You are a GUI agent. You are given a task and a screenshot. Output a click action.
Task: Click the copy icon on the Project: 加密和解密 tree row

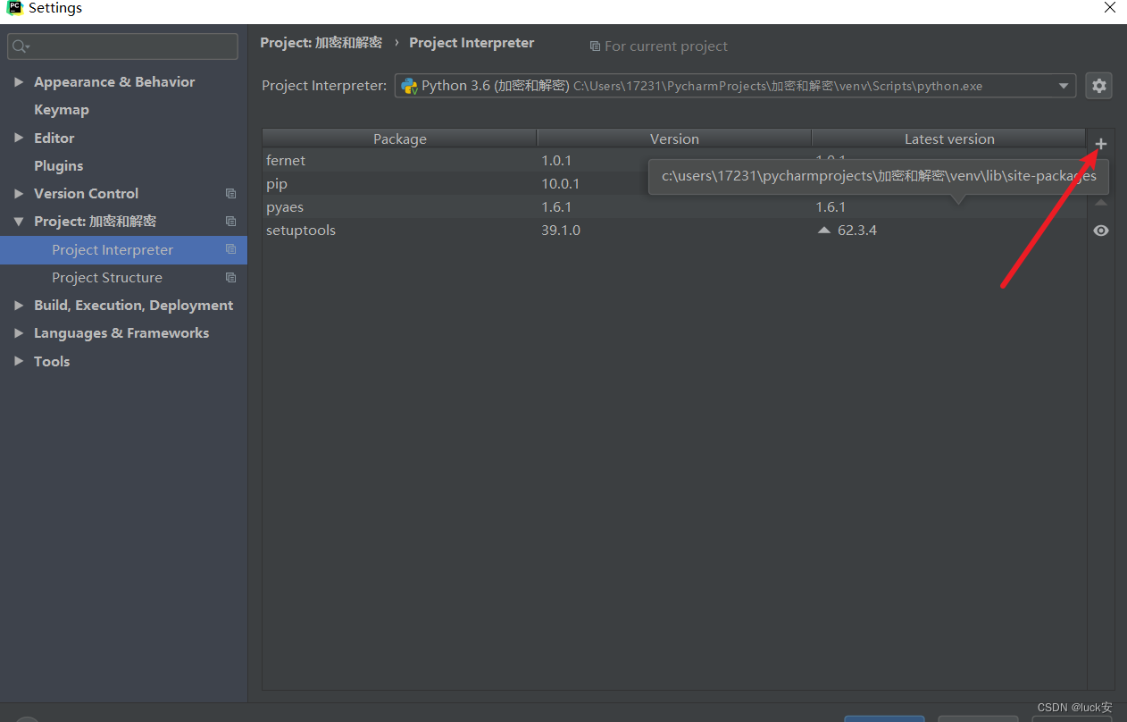231,222
